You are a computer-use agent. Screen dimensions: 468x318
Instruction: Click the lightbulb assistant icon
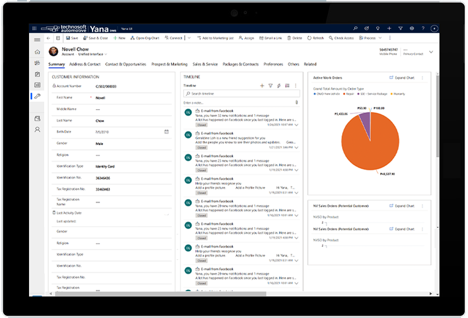(378, 29)
